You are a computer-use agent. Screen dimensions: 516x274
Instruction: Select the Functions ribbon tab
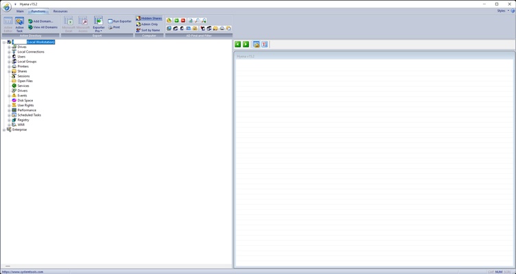pos(38,11)
